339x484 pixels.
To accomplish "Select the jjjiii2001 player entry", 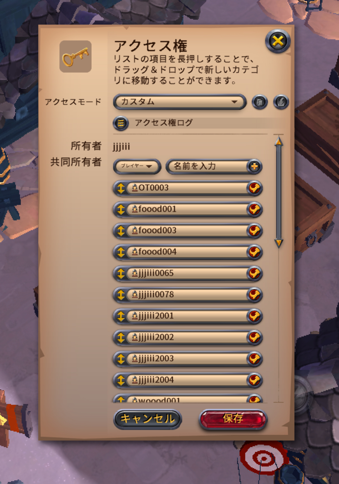I will [187, 316].
